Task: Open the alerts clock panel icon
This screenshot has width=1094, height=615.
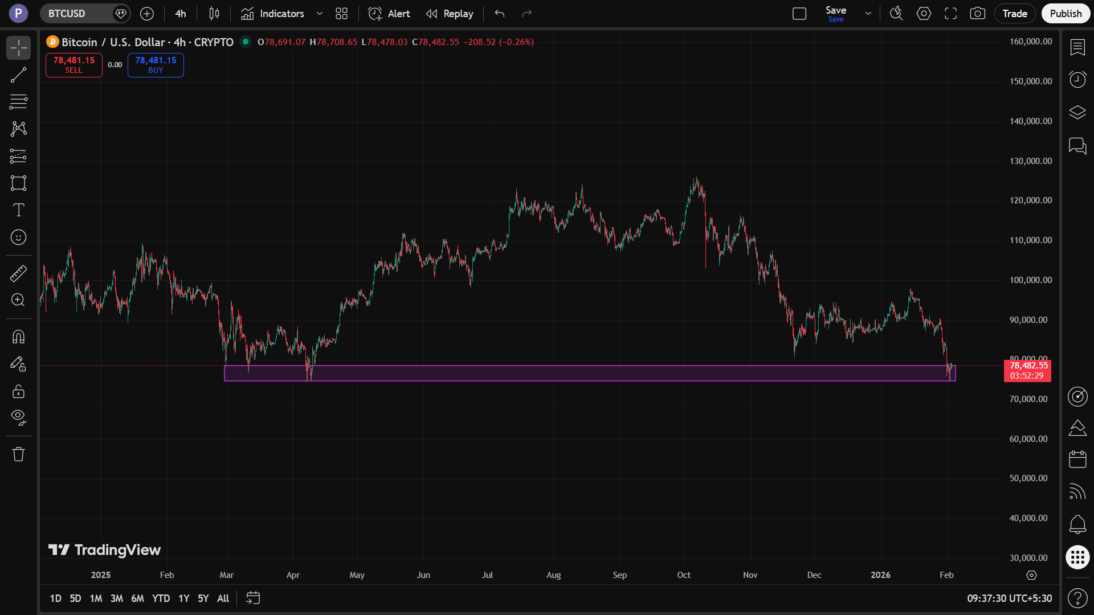Action: pyautogui.click(x=1077, y=79)
